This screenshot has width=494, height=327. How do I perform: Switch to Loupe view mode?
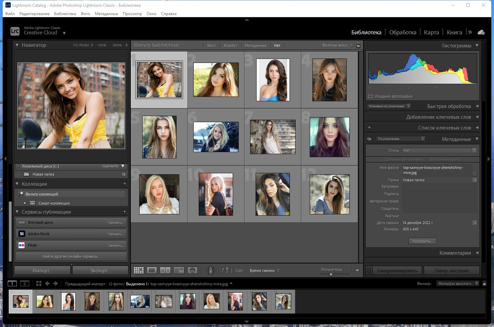coord(152,270)
